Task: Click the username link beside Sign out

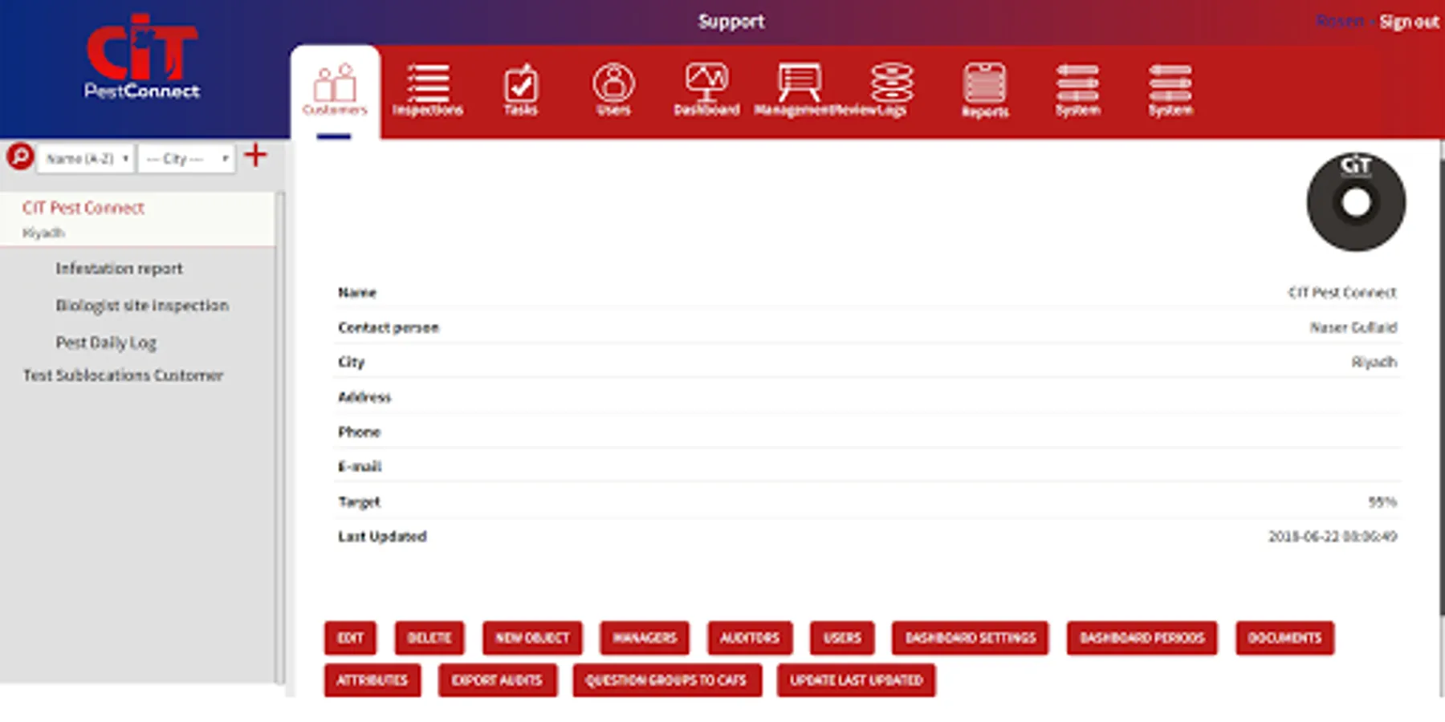Action: [x=1340, y=22]
